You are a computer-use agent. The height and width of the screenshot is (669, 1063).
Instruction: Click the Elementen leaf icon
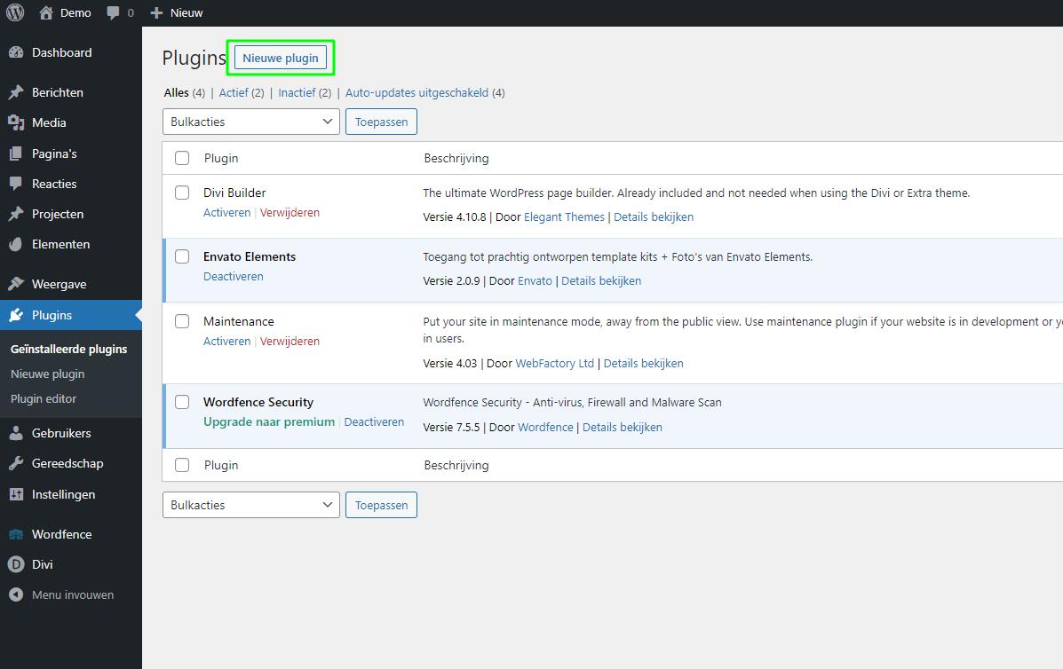click(16, 245)
